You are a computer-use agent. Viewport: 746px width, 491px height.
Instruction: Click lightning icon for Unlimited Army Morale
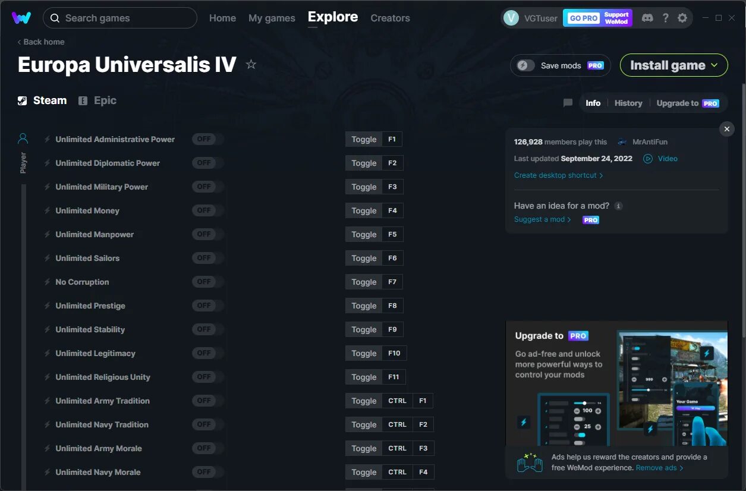[x=47, y=448]
